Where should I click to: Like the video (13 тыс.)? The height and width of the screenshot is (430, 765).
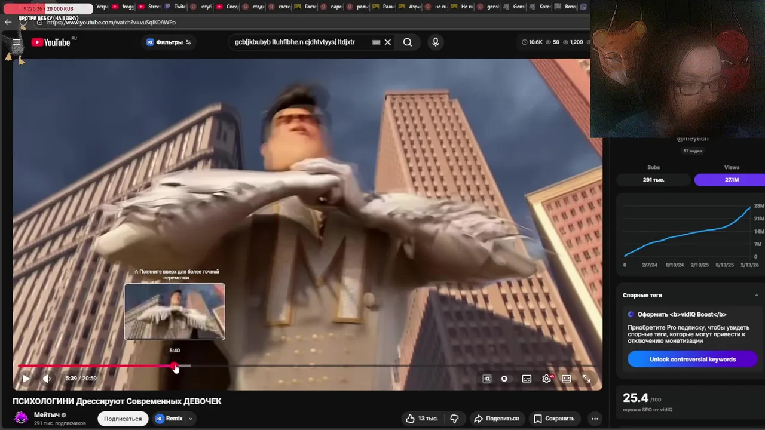(423, 419)
